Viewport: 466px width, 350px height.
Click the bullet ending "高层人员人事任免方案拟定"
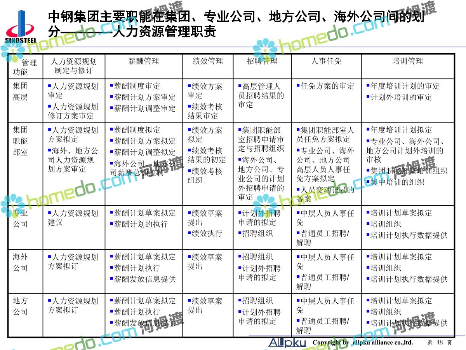pyautogui.click(x=325, y=164)
